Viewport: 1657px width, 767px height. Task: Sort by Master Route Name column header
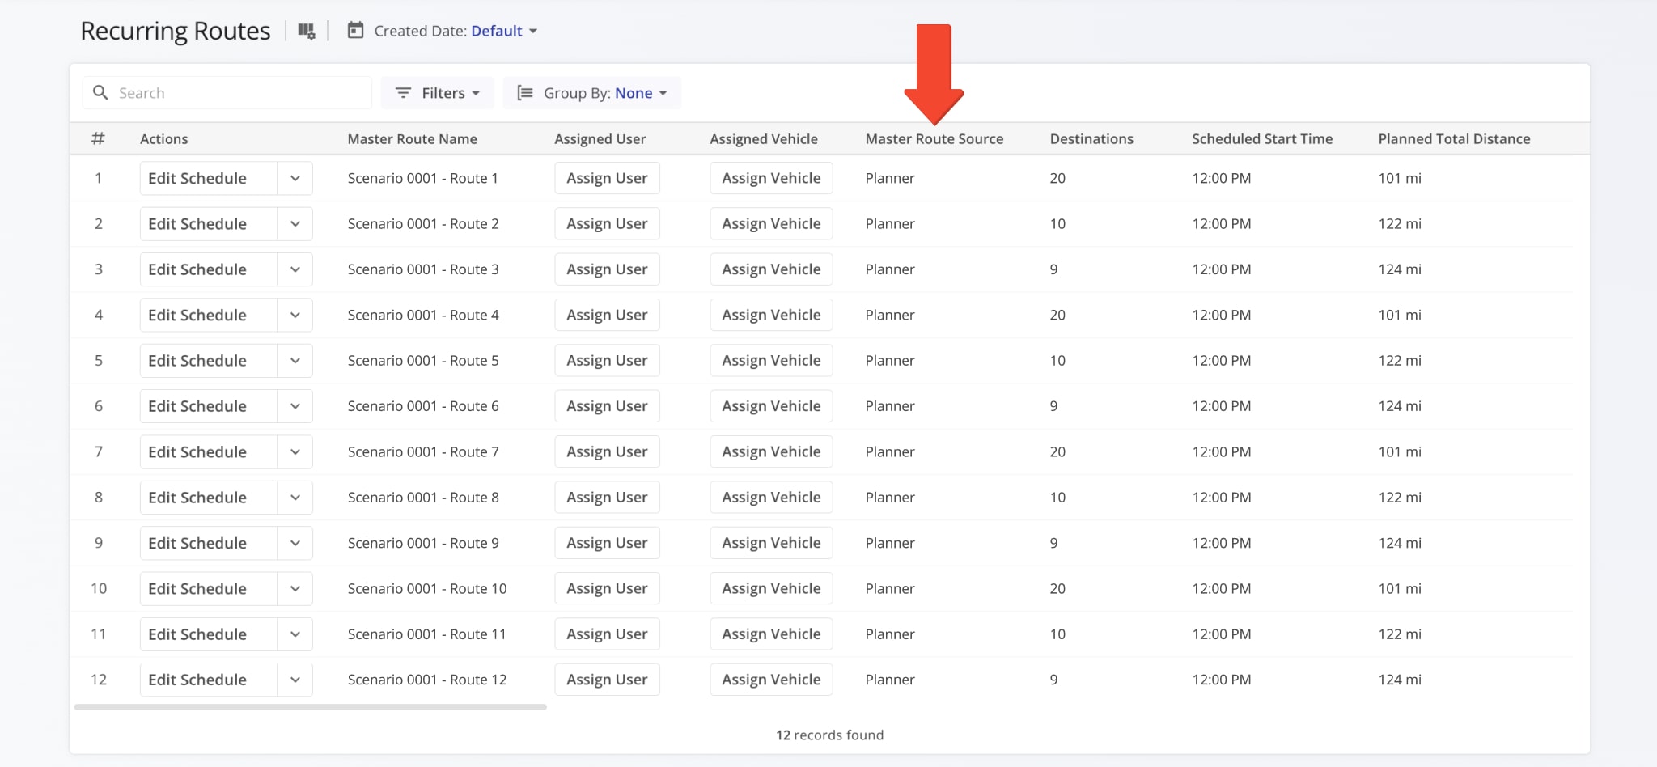click(x=412, y=139)
